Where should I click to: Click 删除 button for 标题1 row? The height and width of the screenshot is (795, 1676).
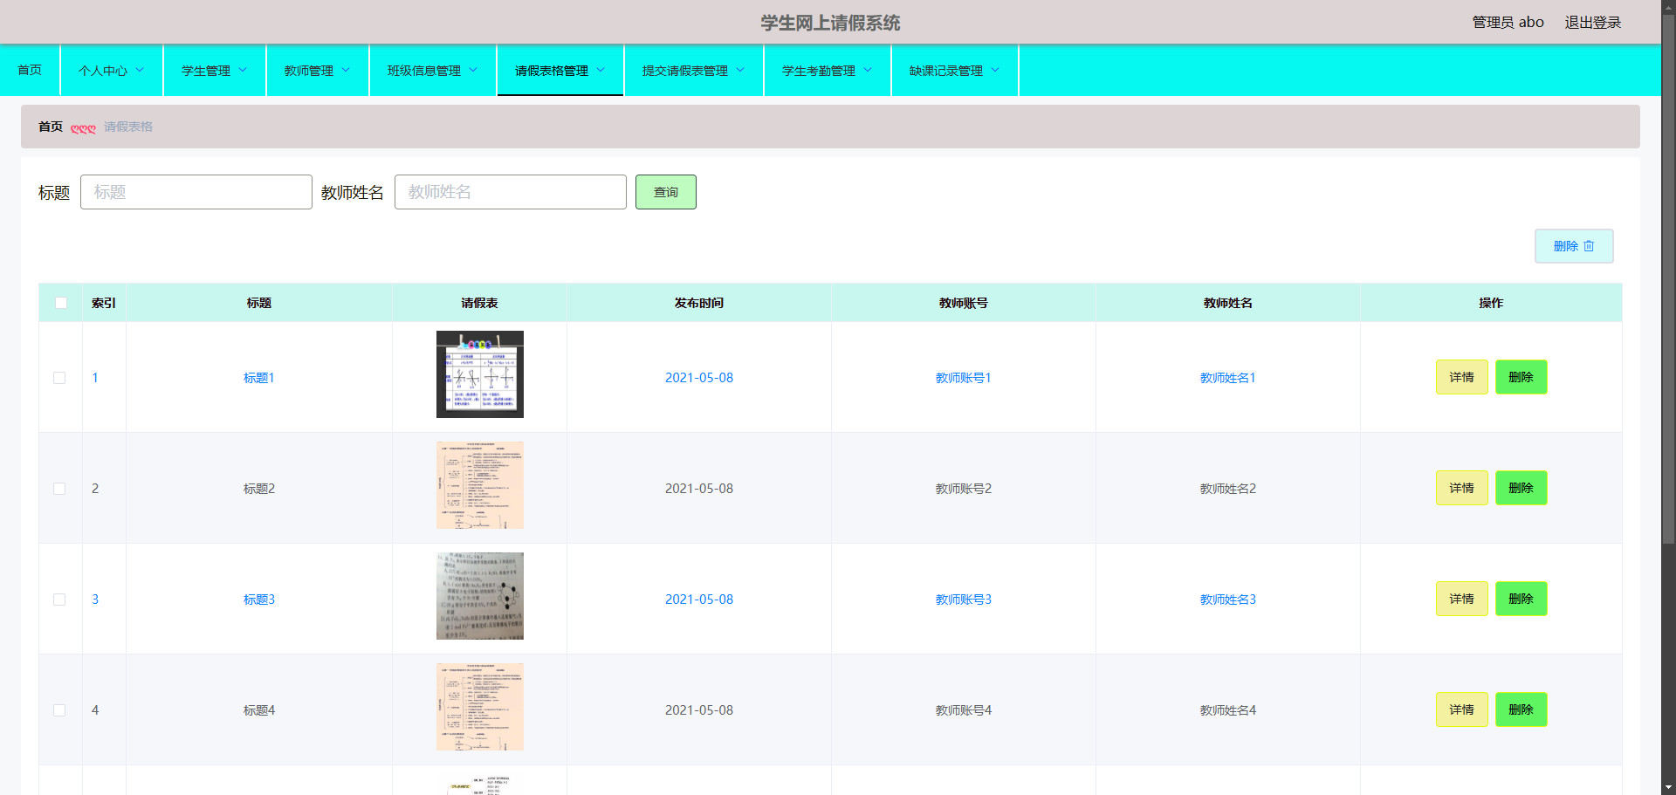point(1521,377)
